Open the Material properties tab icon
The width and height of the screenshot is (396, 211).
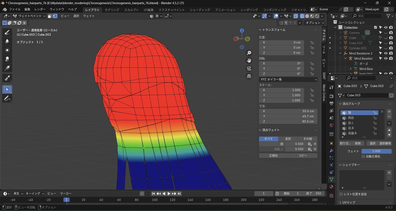tap(332, 187)
